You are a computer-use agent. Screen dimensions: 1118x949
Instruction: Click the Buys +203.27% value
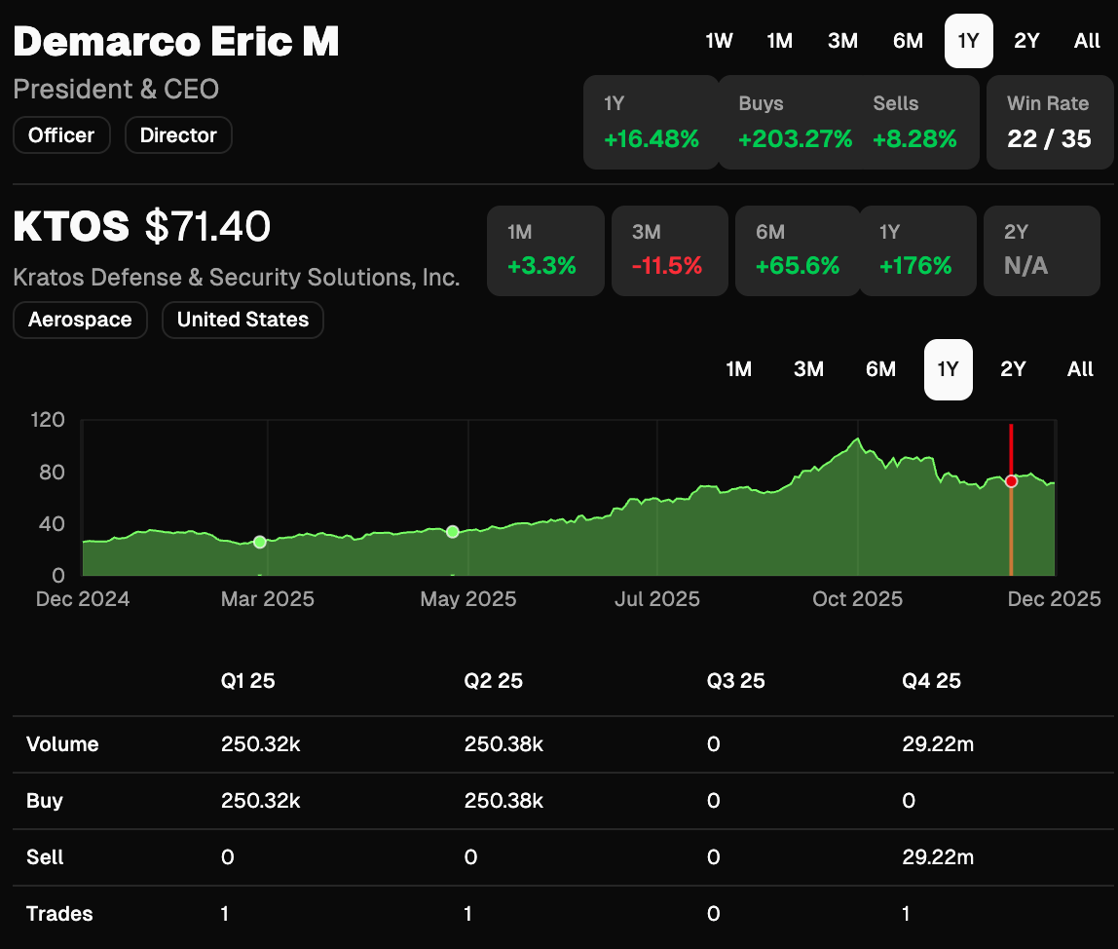point(795,138)
